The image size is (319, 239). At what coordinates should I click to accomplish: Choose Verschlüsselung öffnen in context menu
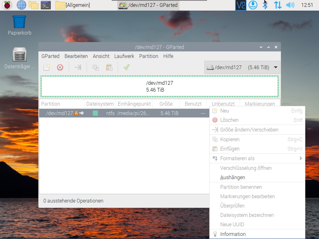257,168
